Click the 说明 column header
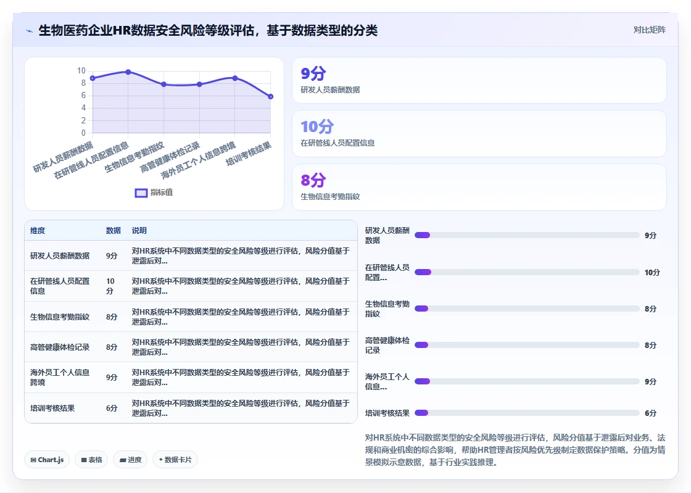 (x=139, y=230)
